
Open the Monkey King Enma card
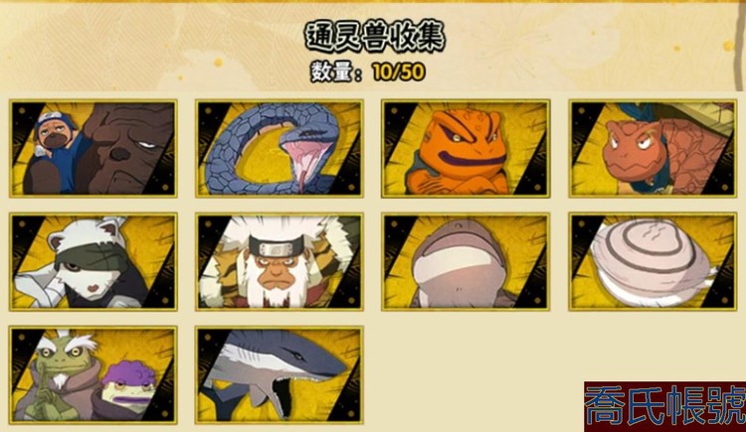click(x=280, y=261)
